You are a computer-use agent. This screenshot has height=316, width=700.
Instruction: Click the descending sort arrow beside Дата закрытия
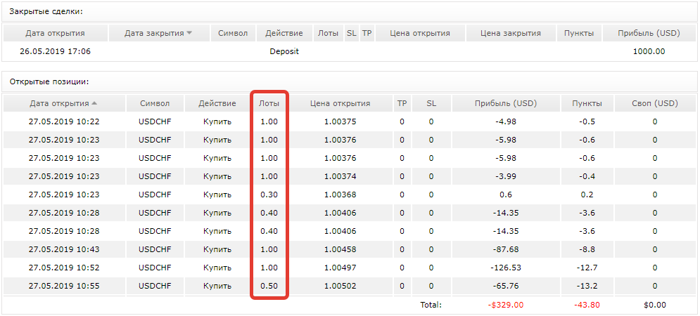pos(189,33)
